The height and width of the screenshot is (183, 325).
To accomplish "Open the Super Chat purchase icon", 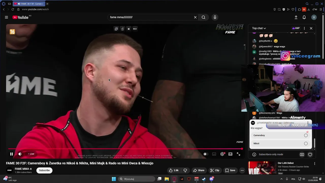I will pyautogui.click(x=302, y=154).
